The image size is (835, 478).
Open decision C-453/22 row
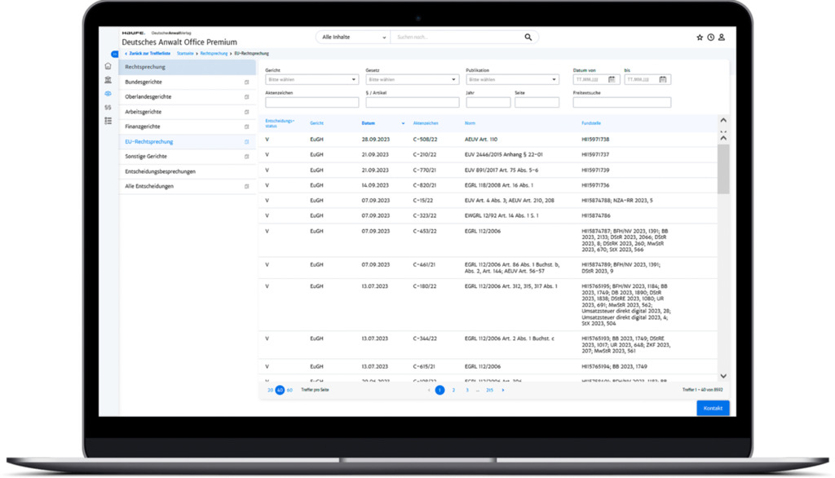[488, 241]
